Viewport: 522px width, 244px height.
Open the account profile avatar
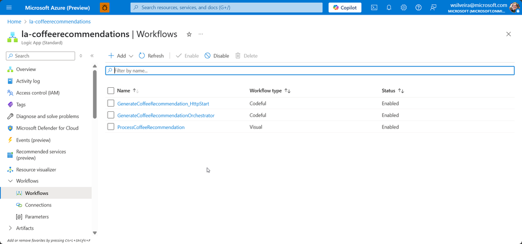[514, 7]
